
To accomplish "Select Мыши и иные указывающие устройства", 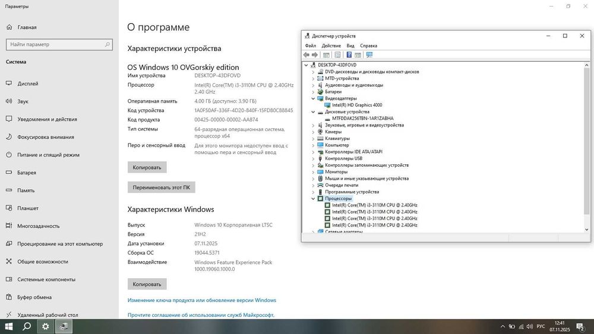I will click(x=366, y=179).
